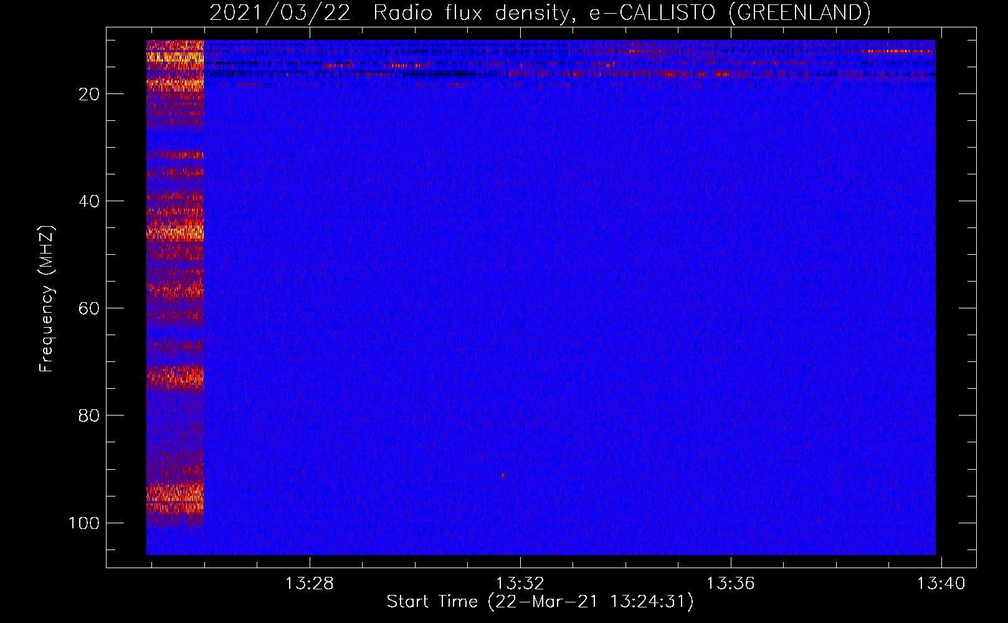1008x623 pixels.
Task: Click the 'Start Time (22-Mar-21 13:24:31)' label
Action: (x=540, y=602)
